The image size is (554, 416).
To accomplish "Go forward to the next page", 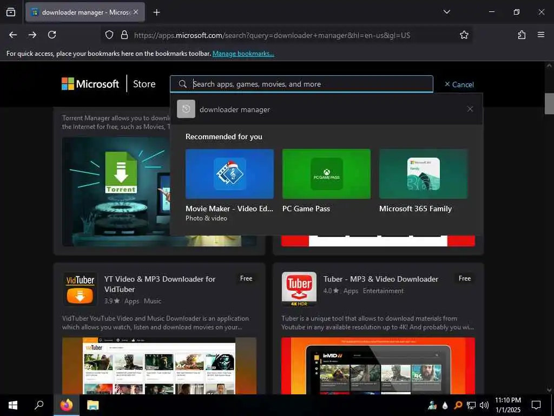I will coord(32,35).
